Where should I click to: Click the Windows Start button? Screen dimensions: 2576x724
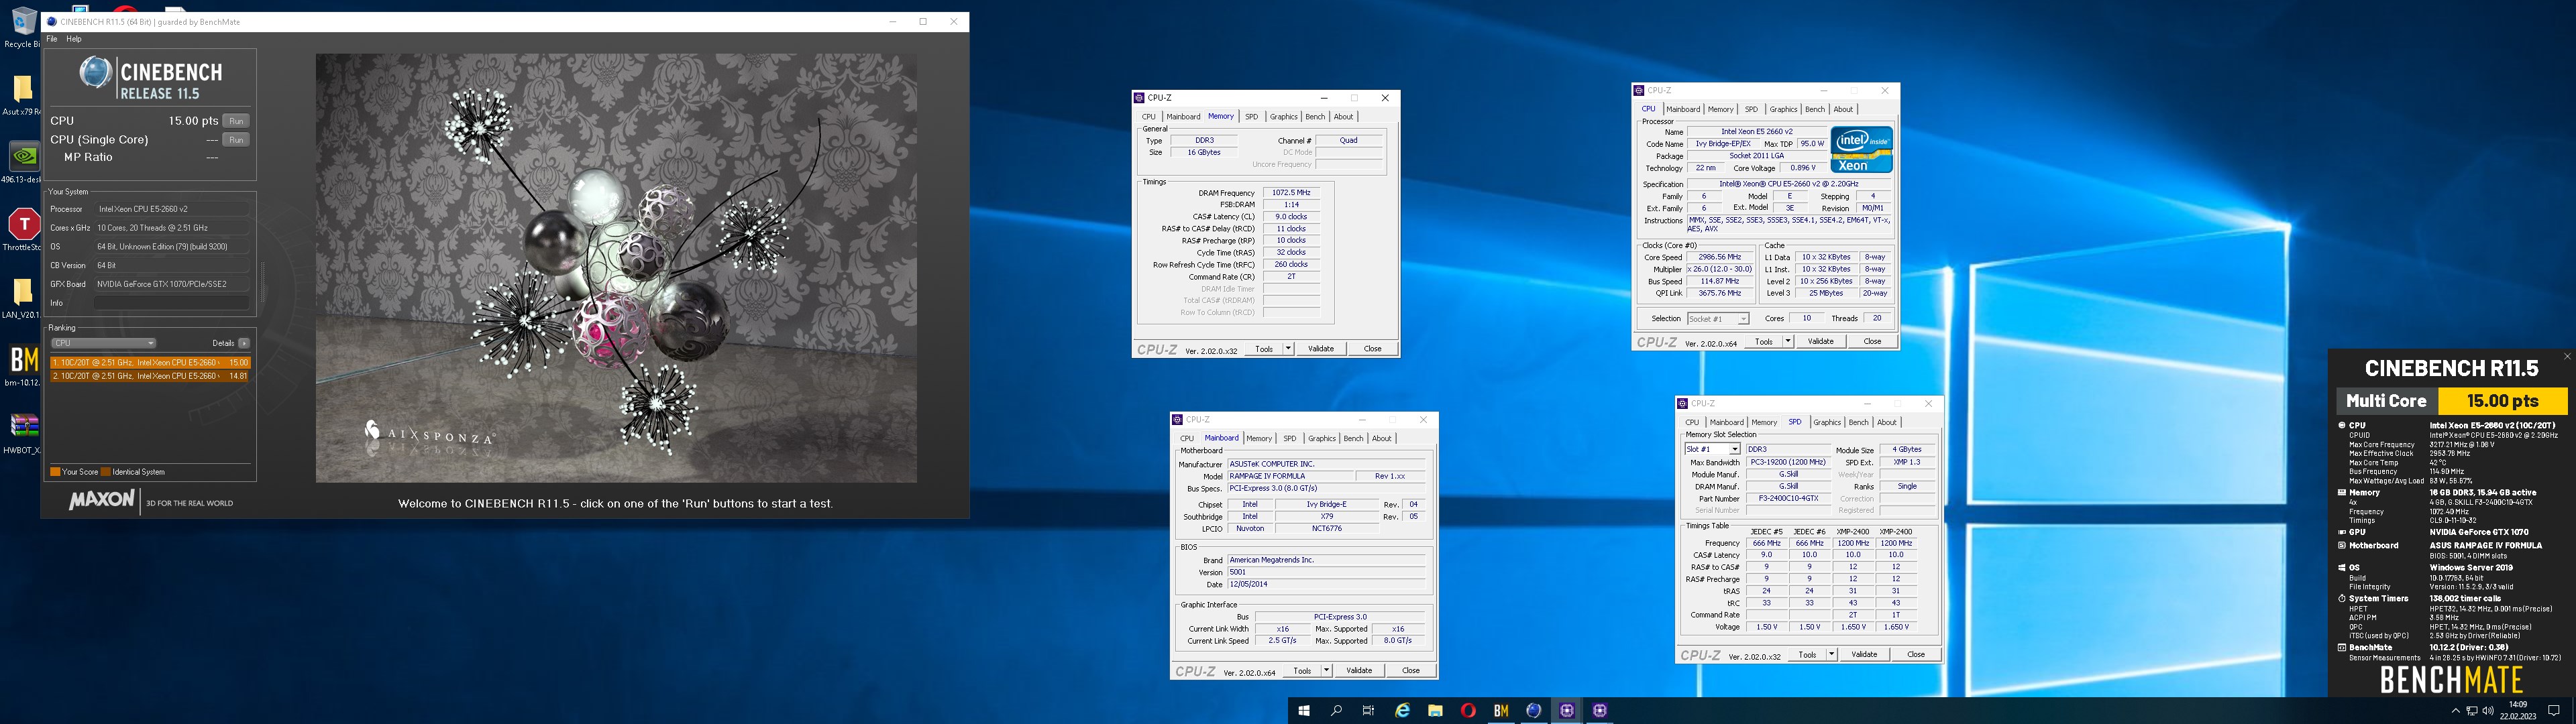(x=1303, y=710)
